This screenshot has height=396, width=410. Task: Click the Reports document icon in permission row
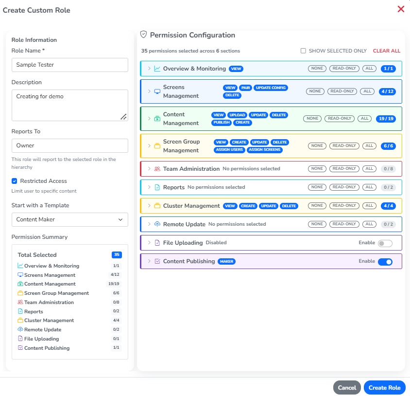(x=157, y=187)
